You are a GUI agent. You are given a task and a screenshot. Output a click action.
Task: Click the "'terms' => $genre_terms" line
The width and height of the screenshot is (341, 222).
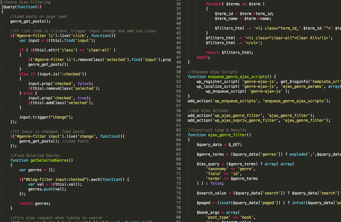[x=232, y=178]
